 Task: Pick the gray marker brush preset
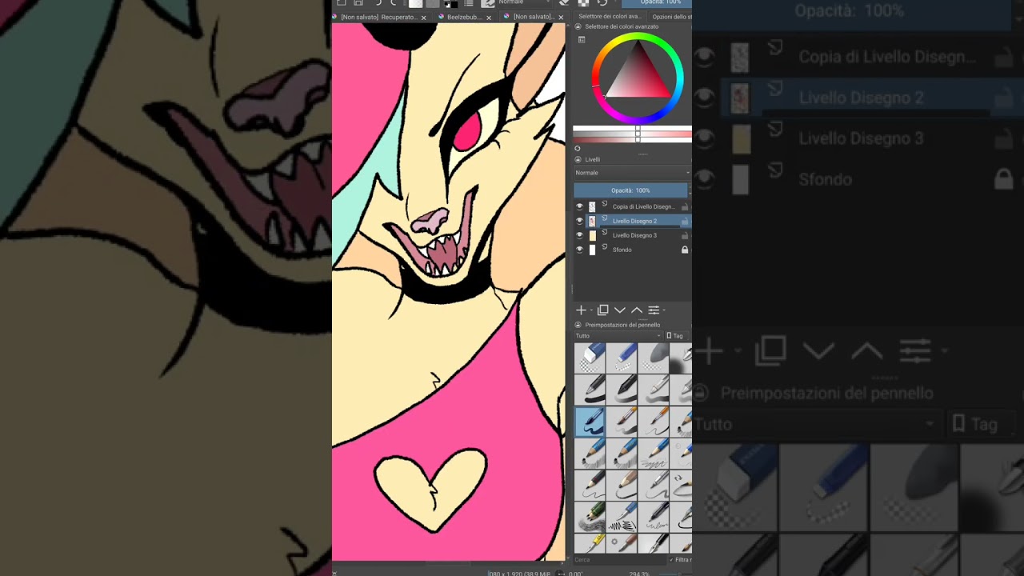click(654, 390)
